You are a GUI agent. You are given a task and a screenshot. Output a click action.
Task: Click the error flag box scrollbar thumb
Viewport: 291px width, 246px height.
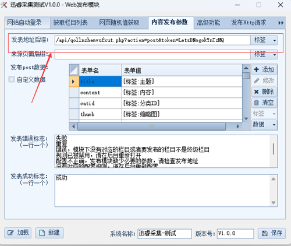point(274,149)
